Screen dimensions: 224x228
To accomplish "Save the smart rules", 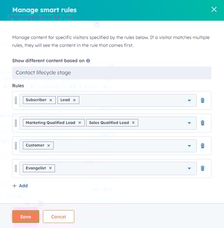I will point(26,216).
